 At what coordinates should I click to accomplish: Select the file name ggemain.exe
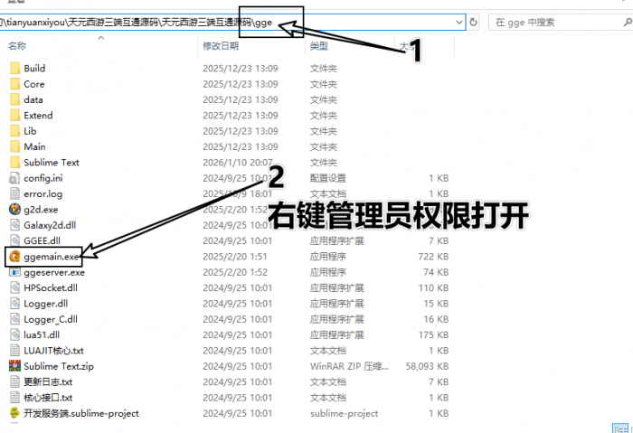(52, 257)
